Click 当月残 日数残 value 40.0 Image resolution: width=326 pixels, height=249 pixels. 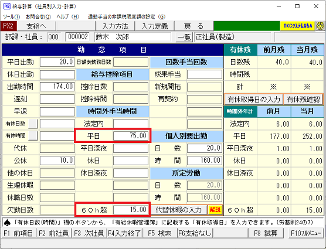315,62
